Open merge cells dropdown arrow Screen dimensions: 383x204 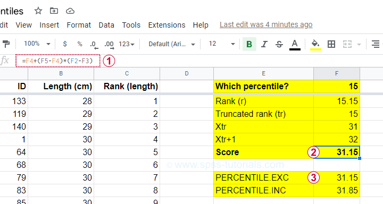pyautogui.click(x=359, y=45)
